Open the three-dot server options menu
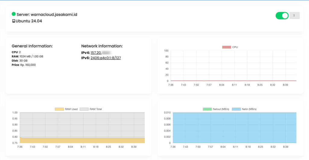This screenshot has width=309, height=160. pos(294,16)
